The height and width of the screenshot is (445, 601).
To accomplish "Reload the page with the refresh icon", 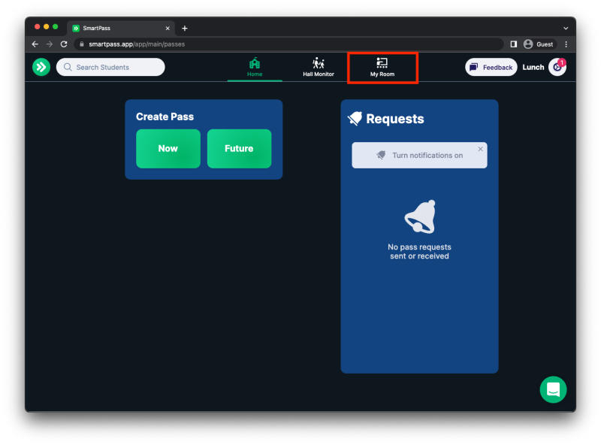I will pyautogui.click(x=64, y=44).
